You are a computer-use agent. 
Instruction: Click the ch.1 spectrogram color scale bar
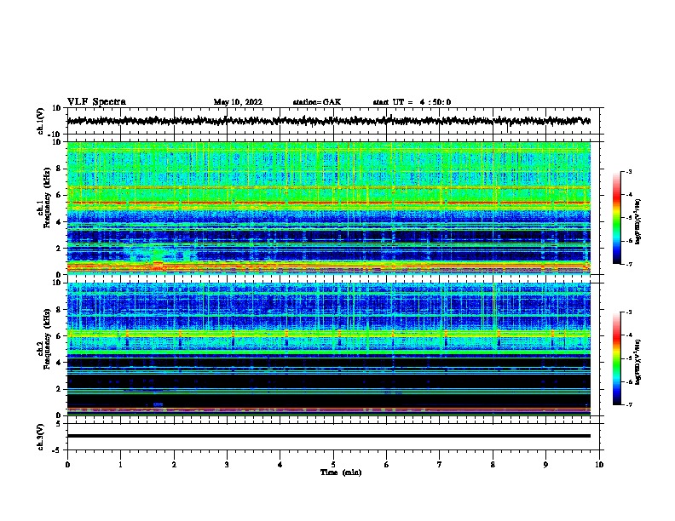click(x=616, y=218)
